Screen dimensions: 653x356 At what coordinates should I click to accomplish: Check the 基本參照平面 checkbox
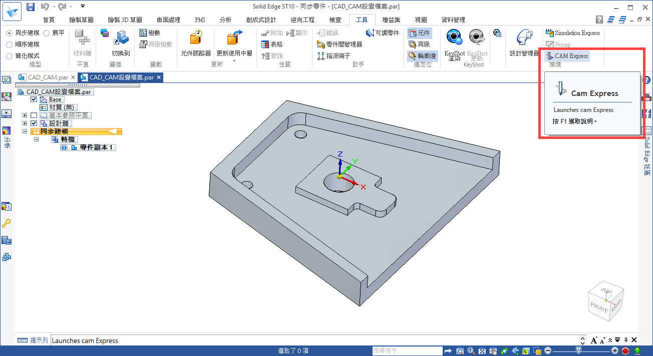[x=34, y=115]
